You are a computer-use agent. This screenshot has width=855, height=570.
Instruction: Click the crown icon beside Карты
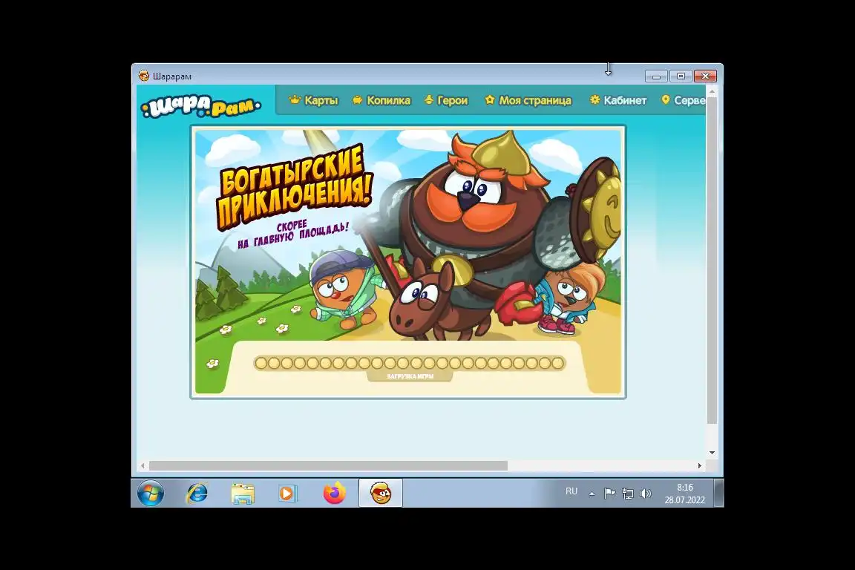click(295, 99)
